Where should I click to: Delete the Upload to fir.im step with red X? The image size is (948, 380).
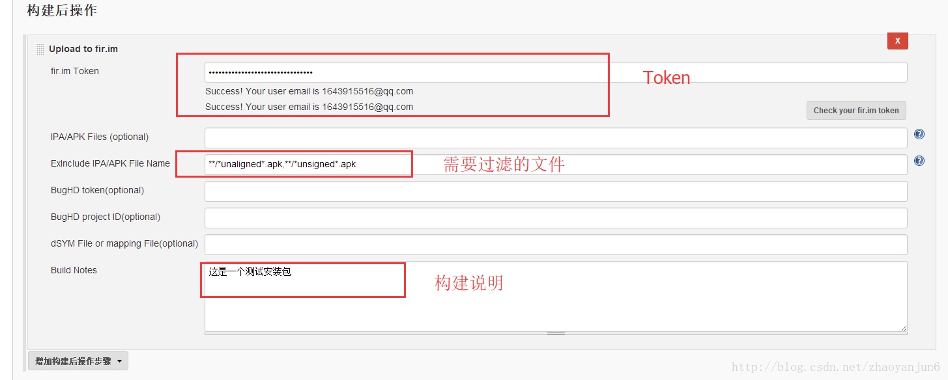tap(897, 40)
